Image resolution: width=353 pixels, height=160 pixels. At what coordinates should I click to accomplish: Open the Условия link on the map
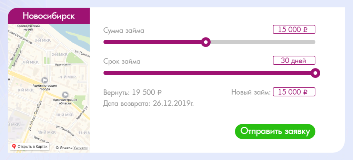(80, 148)
